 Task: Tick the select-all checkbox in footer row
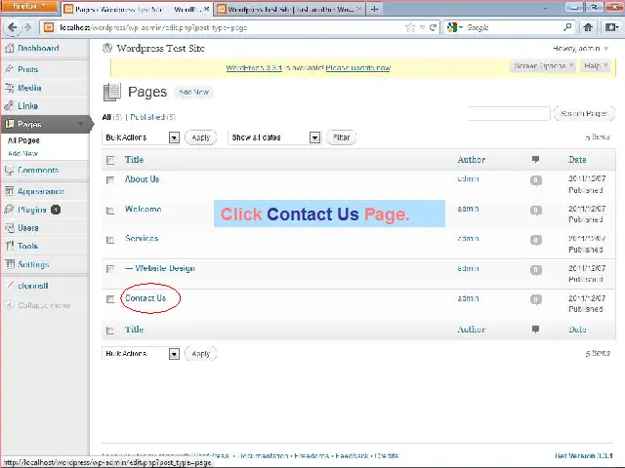pos(110,331)
